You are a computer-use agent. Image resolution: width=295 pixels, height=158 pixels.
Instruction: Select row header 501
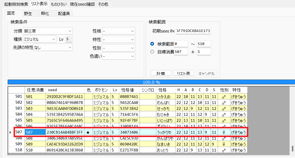click(16, 97)
